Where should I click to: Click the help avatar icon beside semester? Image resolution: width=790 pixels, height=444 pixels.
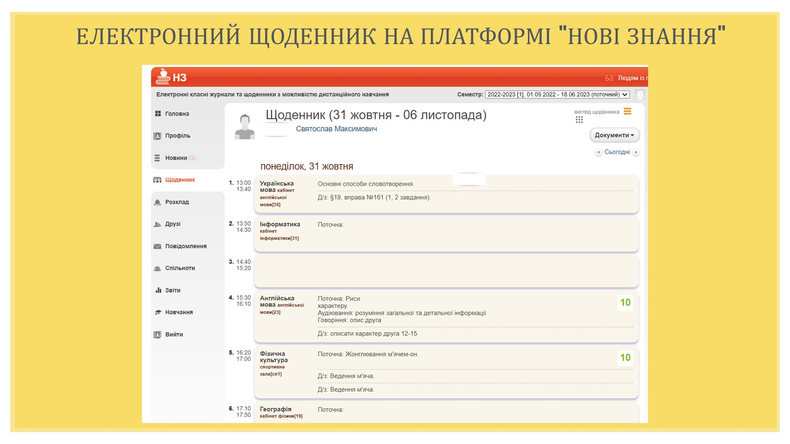coord(640,95)
